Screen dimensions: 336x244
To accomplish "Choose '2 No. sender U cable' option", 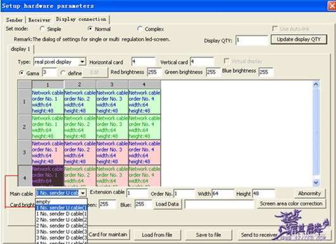I will pyautogui.click(x=61, y=220).
